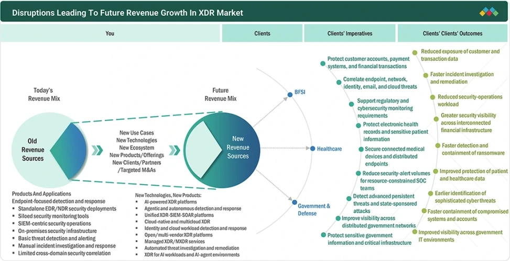Screen dimensions: 510x261
Task: Click green dot beside 'Greater security visibility'
Action: [436, 119]
